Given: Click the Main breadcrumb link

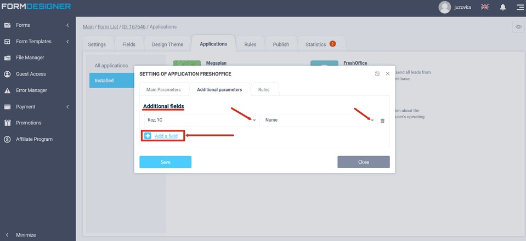Looking at the screenshot, I should tap(88, 26).
